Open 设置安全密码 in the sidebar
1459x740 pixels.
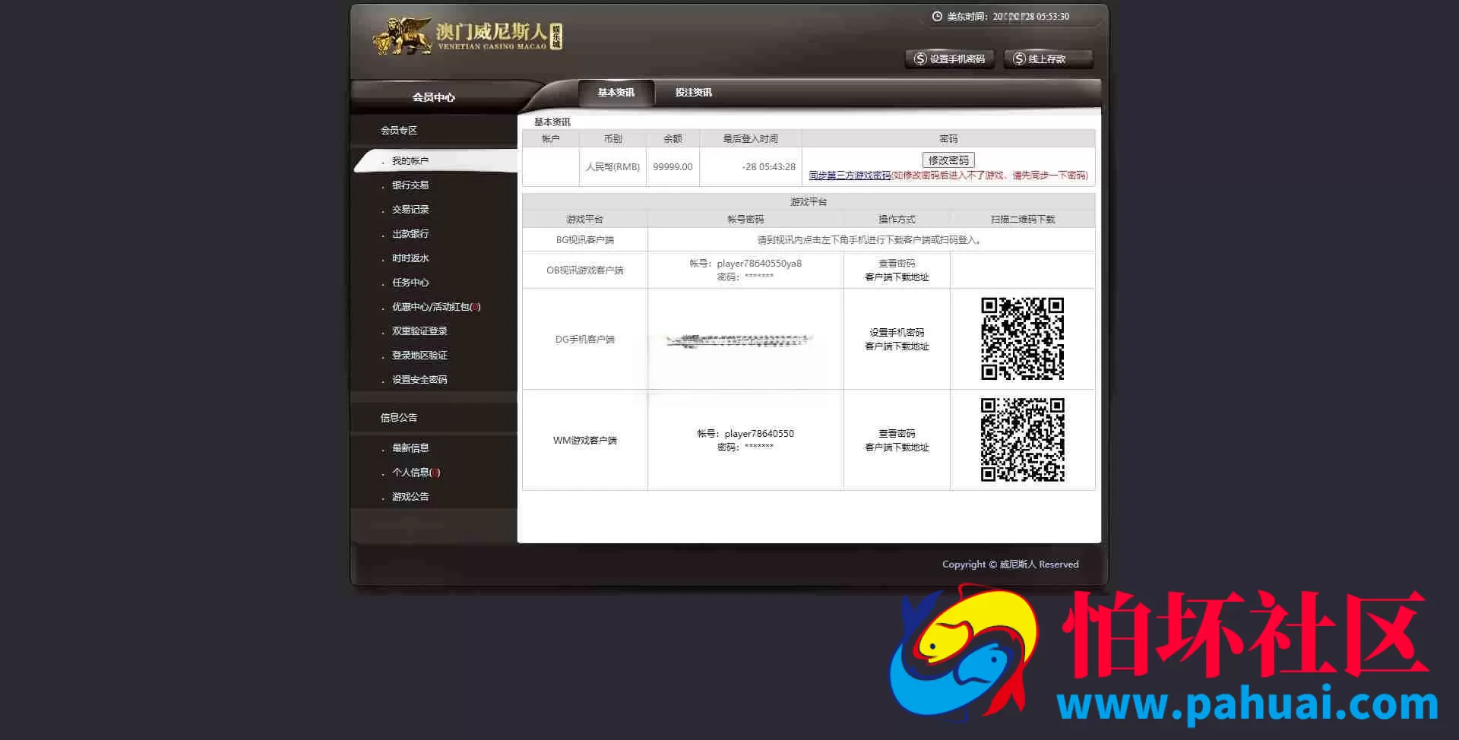(419, 380)
